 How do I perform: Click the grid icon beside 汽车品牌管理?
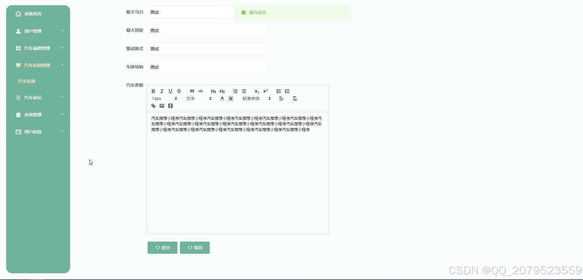click(18, 48)
